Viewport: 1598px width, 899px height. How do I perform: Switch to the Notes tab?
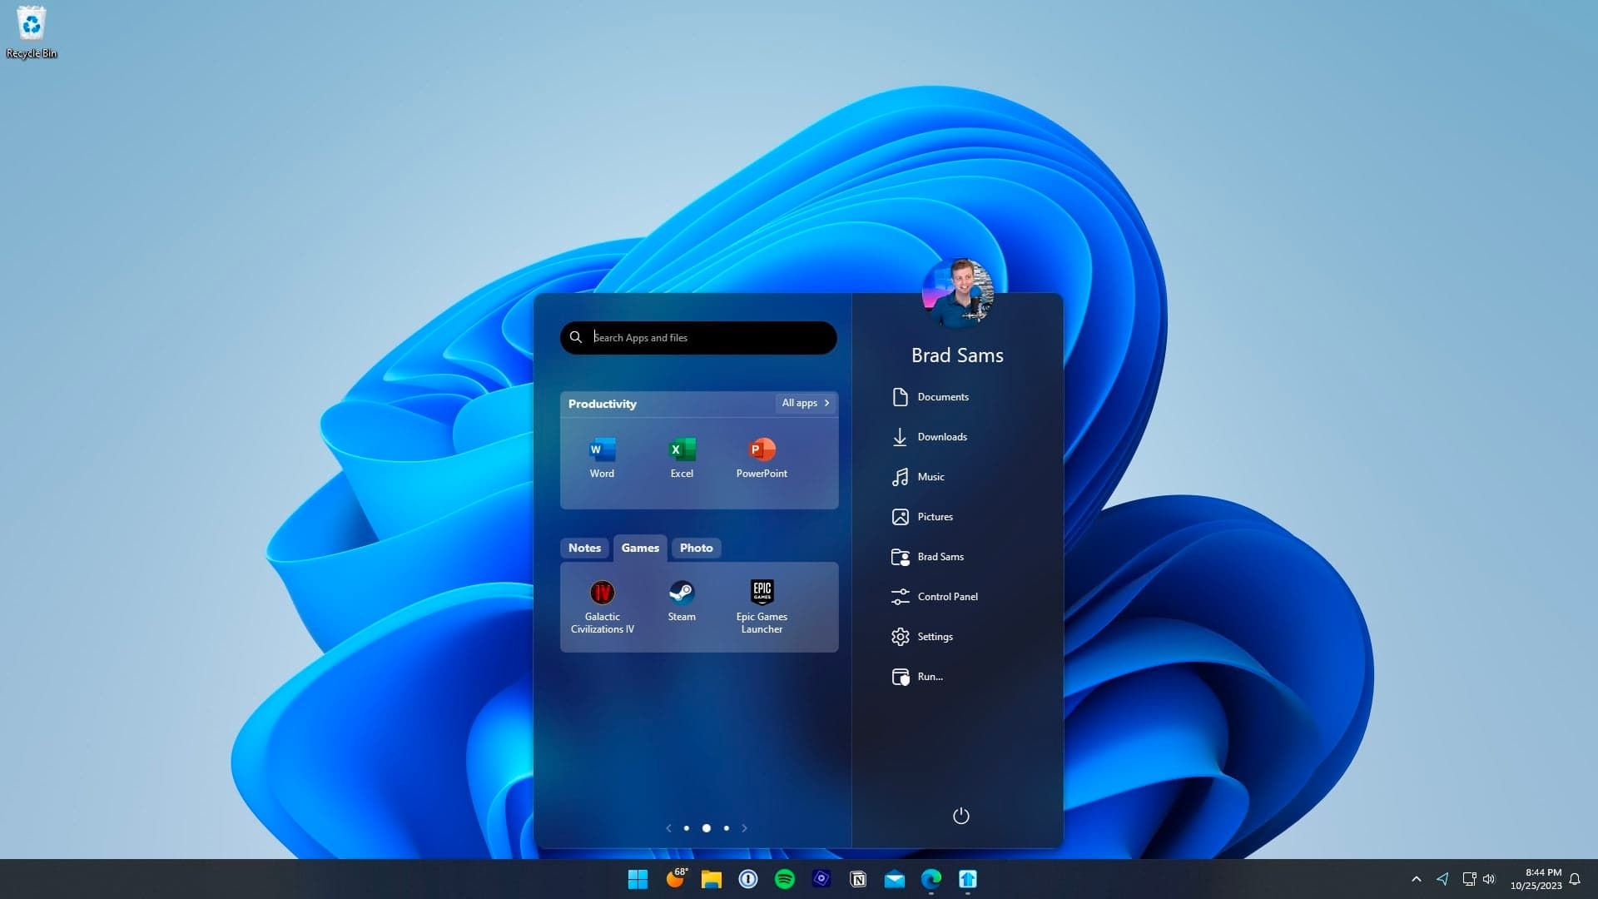coord(584,548)
